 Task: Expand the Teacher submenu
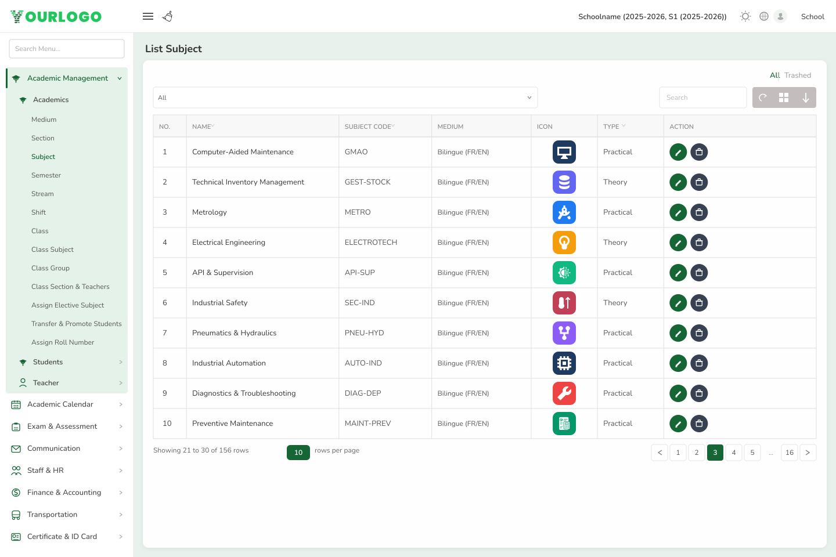point(70,383)
